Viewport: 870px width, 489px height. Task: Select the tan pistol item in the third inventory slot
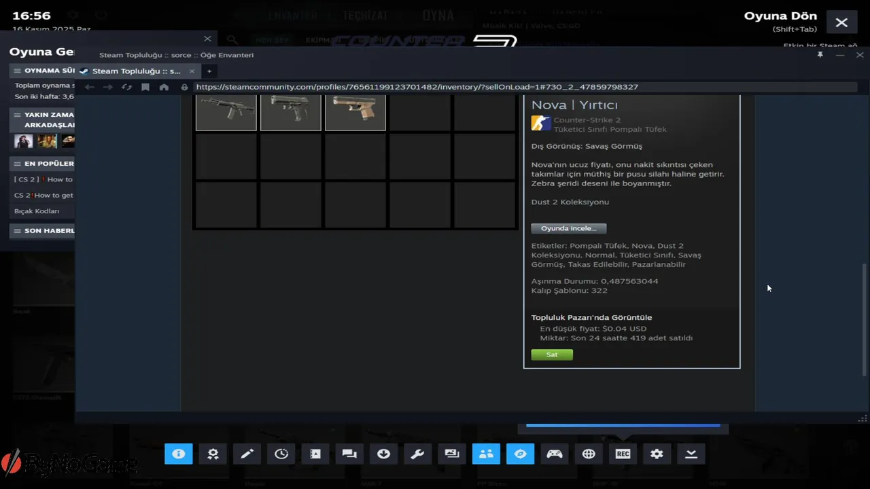click(355, 112)
